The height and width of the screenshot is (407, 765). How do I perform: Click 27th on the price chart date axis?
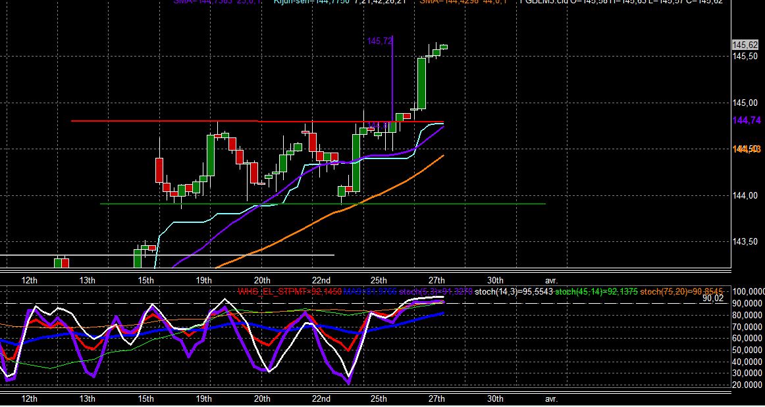[436, 280]
